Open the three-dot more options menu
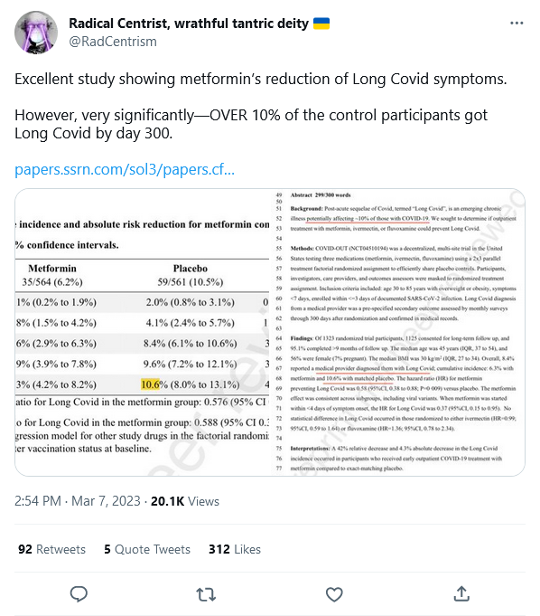The image size is (540, 616). pyautogui.click(x=517, y=24)
